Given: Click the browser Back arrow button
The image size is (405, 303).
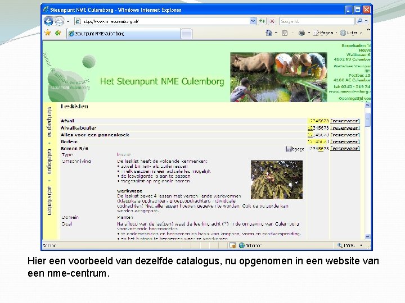Looking at the screenshot, I should point(48,21).
